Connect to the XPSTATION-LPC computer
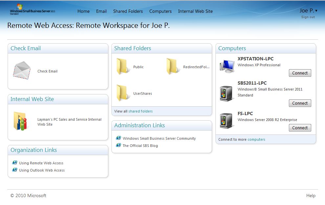Image resolution: width=325 pixels, height=205 pixels. point(300,73)
